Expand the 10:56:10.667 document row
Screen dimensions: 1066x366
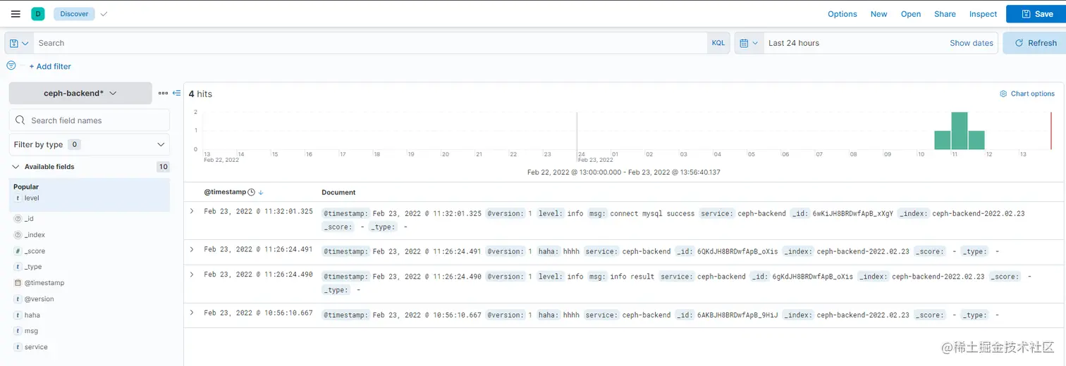[192, 313]
